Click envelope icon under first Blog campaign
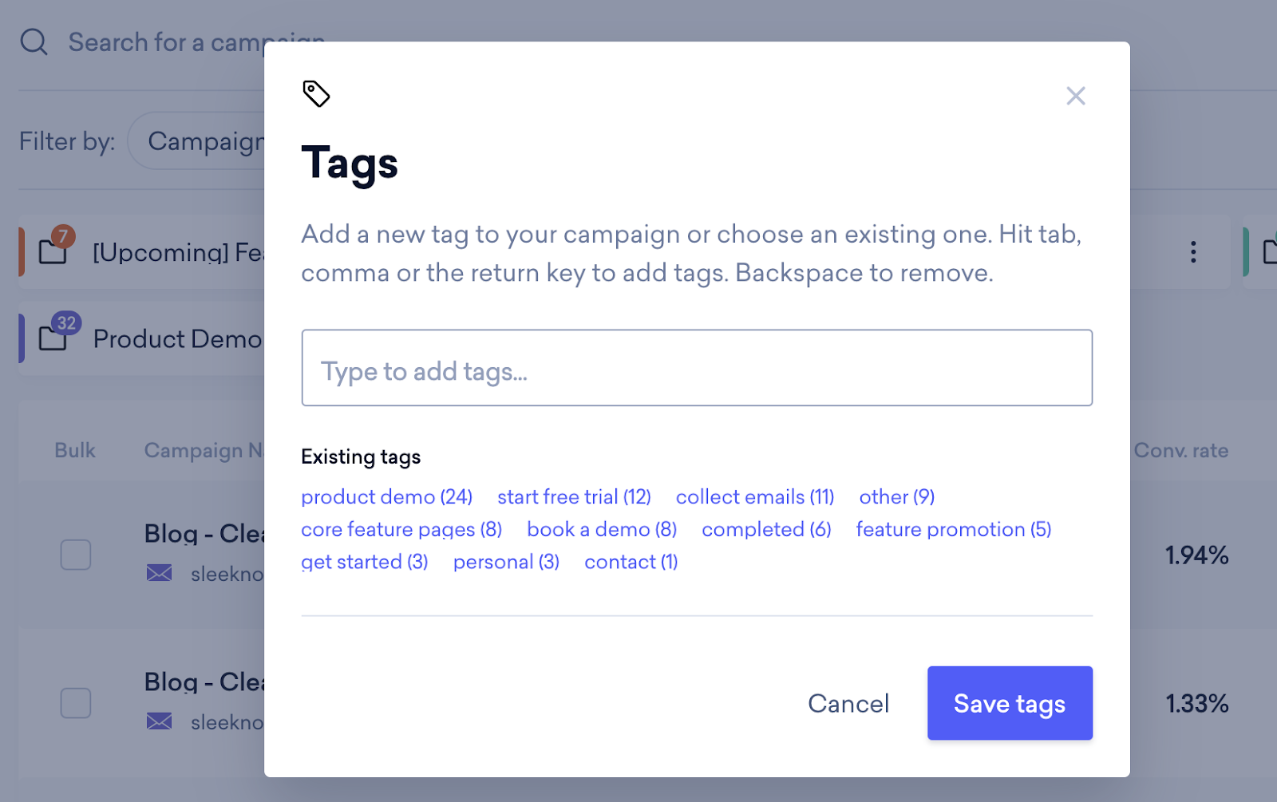This screenshot has height=802, width=1277. point(160,573)
